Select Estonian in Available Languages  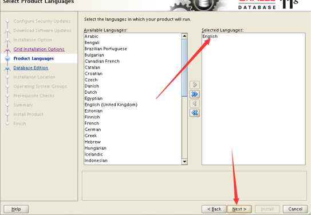[133, 111]
